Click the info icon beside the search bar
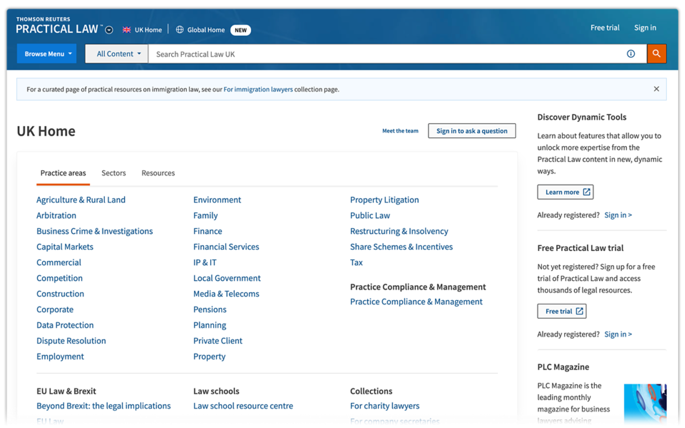685x428 pixels. (631, 53)
